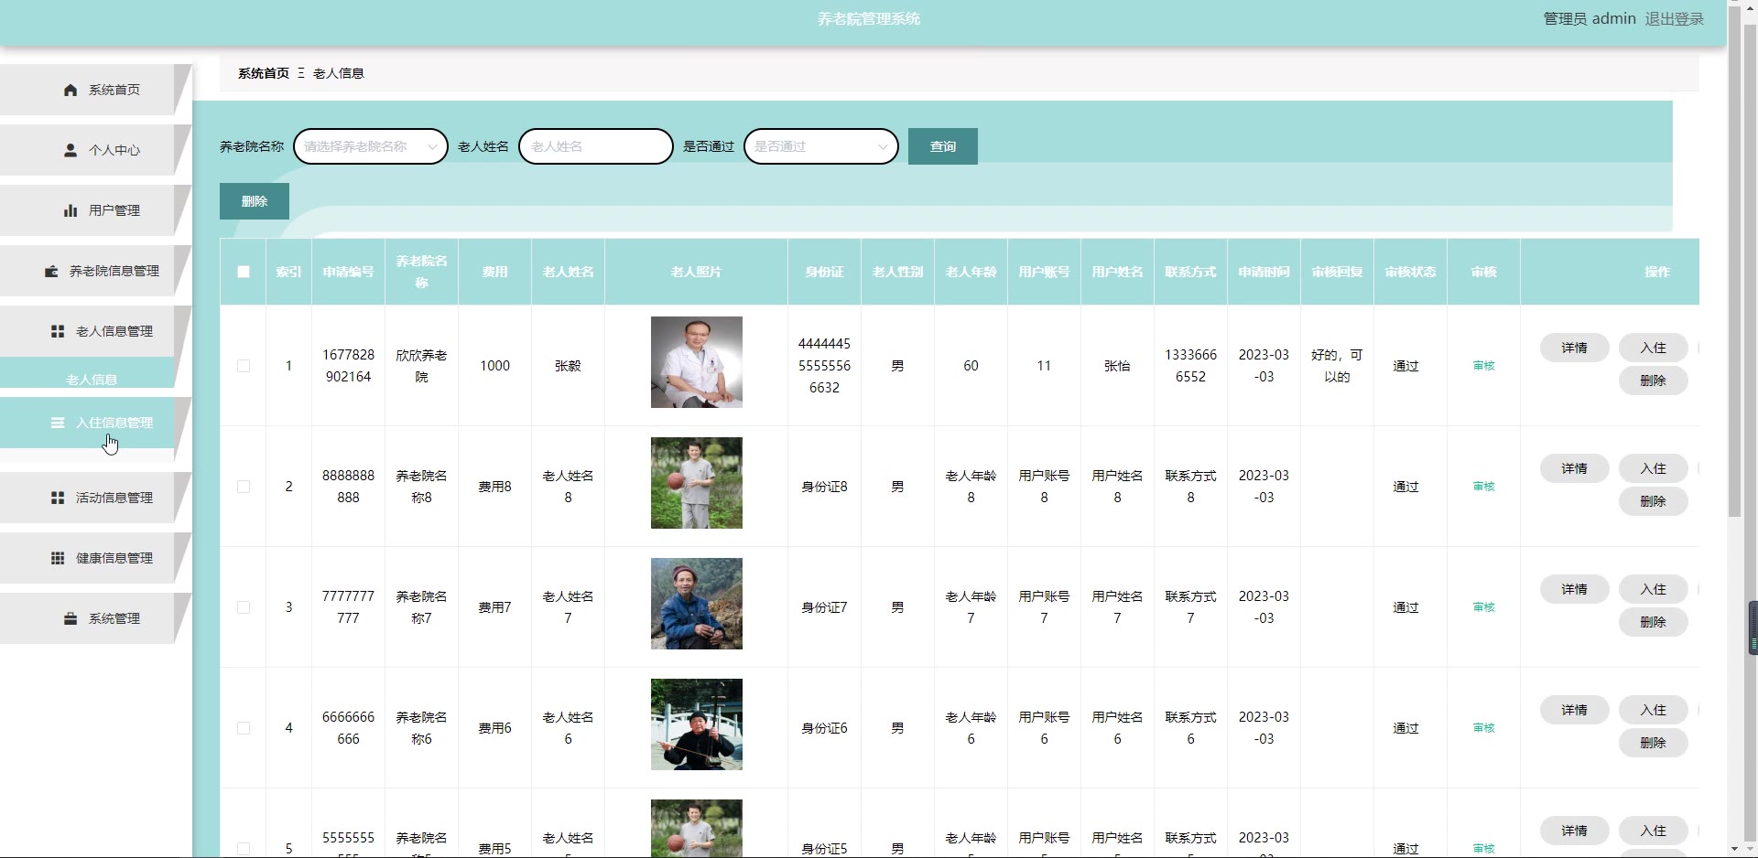Click the grid icon for 老人信息管理
The width and height of the screenshot is (1758, 858).
tap(58, 331)
